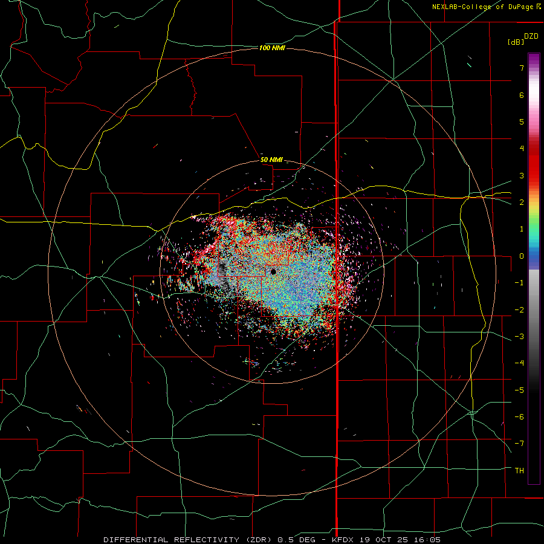Click the -5 value on color scale
Screen dimensions: 544x544
(519, 390)
